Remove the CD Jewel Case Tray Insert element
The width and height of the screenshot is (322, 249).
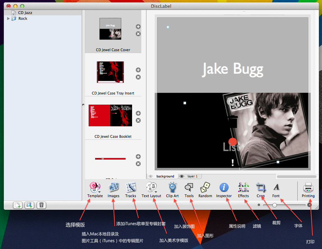click(138, 77)
